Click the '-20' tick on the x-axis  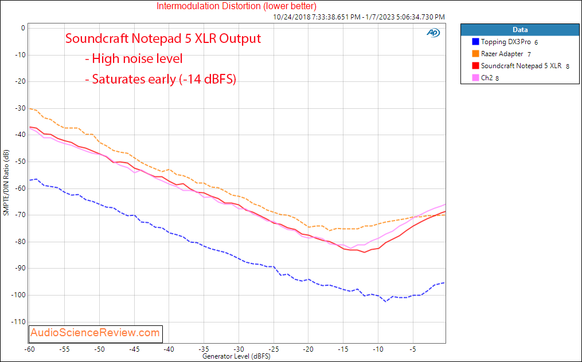point(308,349)
